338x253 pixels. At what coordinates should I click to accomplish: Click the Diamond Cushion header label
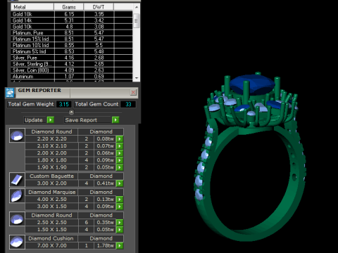point(51,238)
